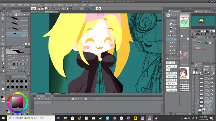Adjust the 불투명도 opacity slider
Screen dimensions: 216x121
click(x=14, y=61)
